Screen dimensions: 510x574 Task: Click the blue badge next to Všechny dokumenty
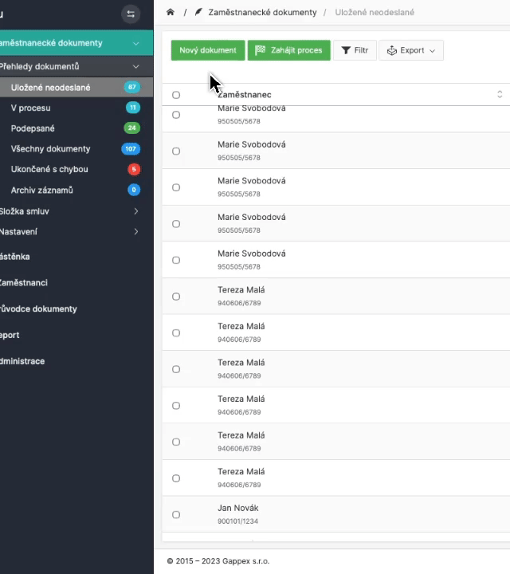click(x=131, y=149)
